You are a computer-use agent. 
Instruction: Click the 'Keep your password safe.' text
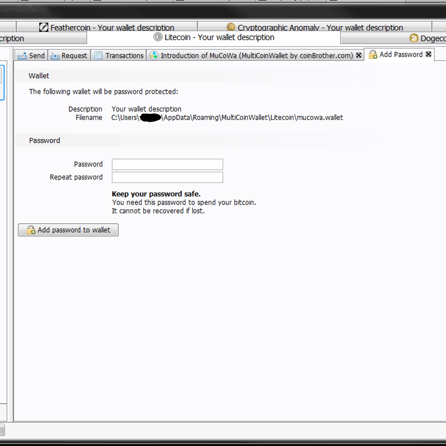pyautogui.click(x=156, y=194)
